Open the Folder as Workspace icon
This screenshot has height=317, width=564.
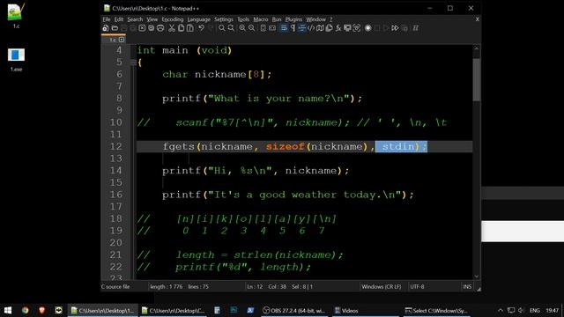tap(347, 28)
